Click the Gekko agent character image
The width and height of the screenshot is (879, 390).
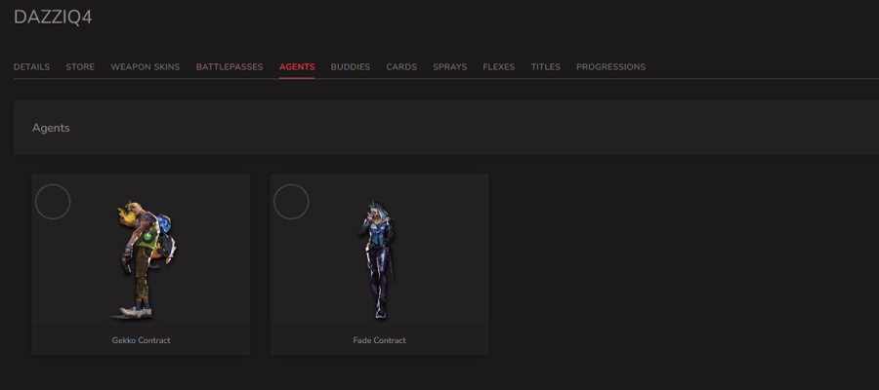[144, 259]
